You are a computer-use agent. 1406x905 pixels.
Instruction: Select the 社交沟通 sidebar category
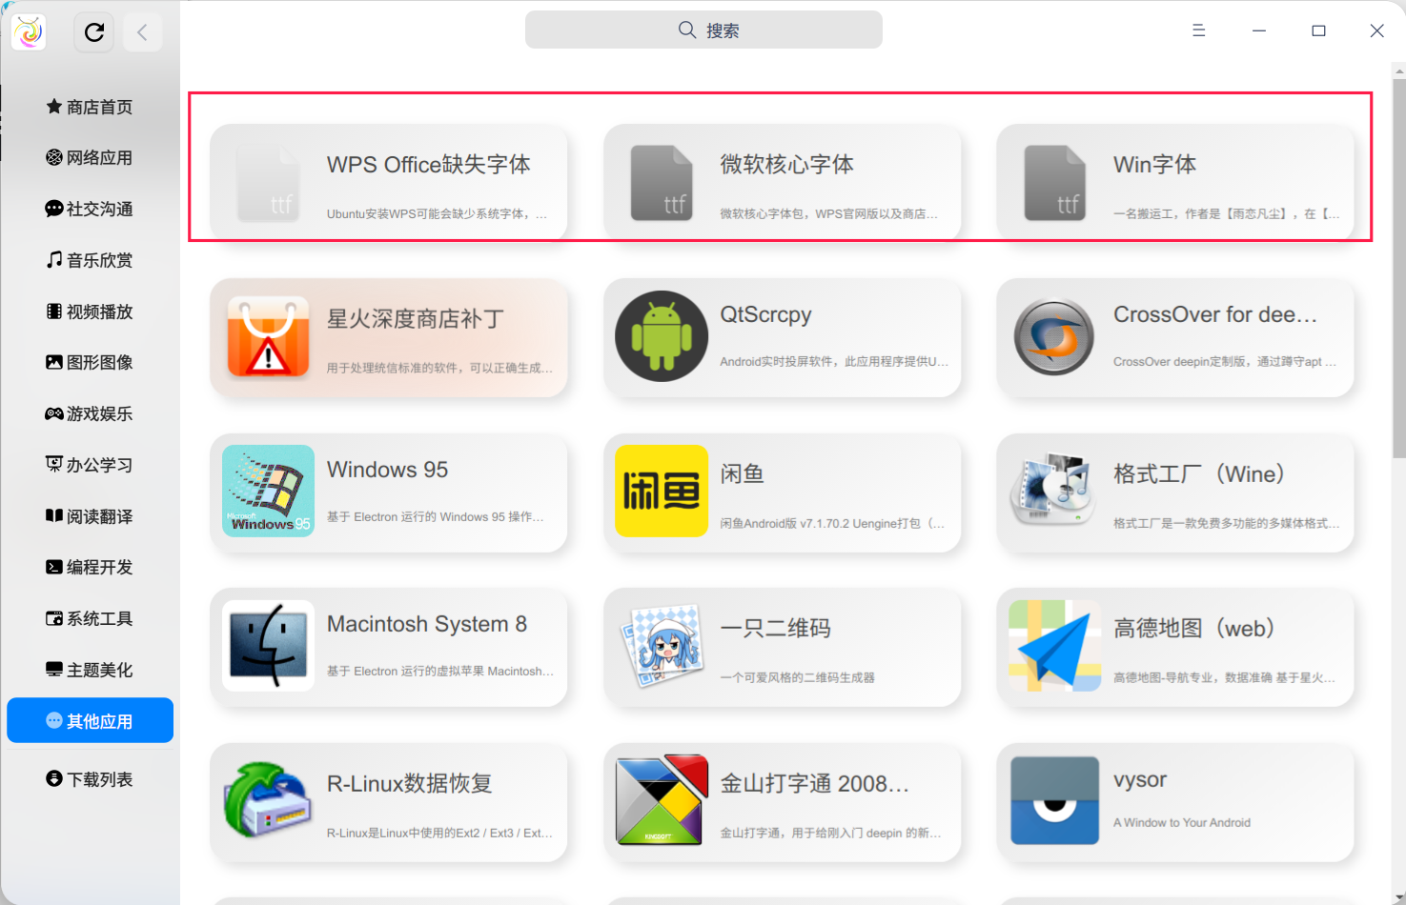[89, 209]
